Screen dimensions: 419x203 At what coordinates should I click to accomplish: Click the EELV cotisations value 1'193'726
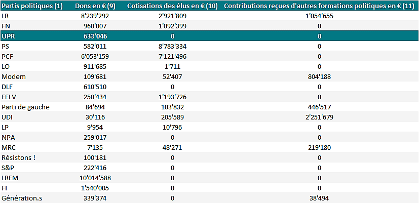point(172,97)
